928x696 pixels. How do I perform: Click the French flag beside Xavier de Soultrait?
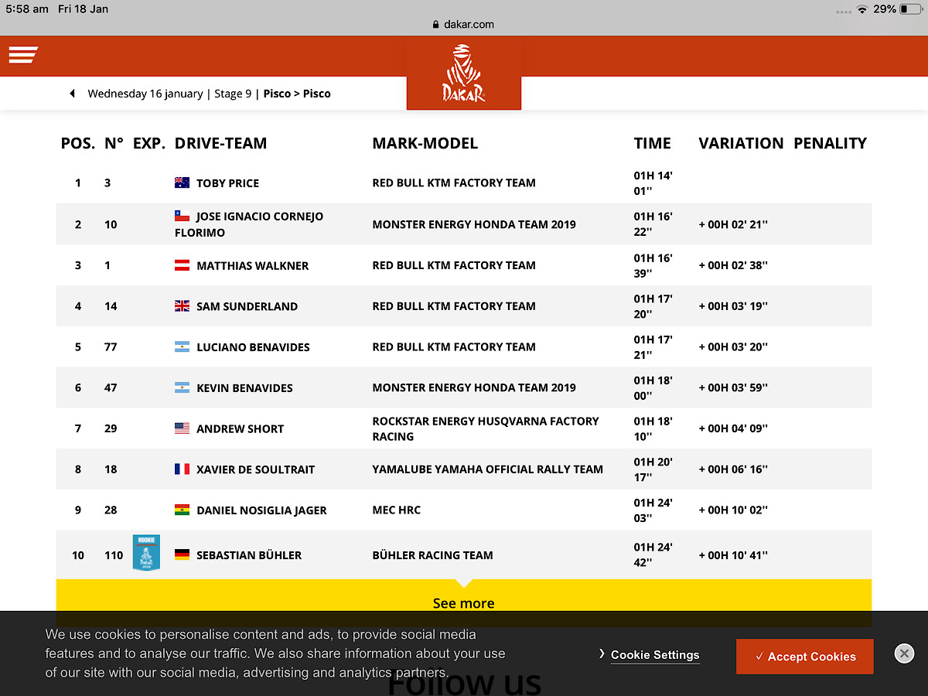click(x=182, y=469)
